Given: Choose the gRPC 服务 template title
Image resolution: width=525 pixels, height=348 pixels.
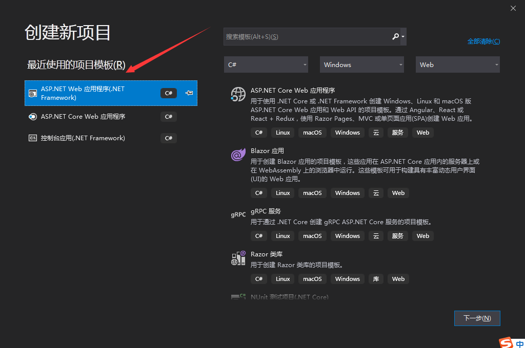Looking at the screenshot, I should point(266,211).
